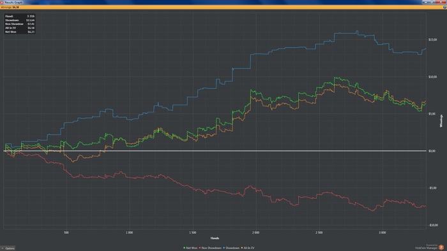
Task: Click the 1 500 hands axis label
Action: (x=192, y=233)
